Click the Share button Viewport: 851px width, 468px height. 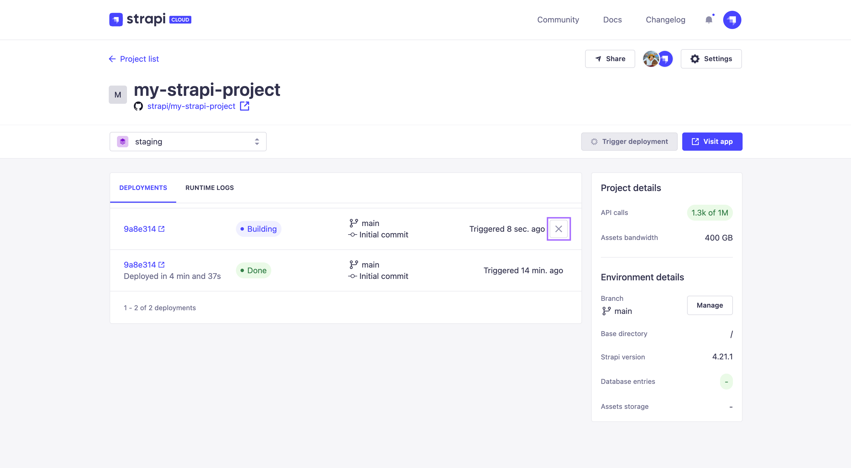click(x=610, y=59)
